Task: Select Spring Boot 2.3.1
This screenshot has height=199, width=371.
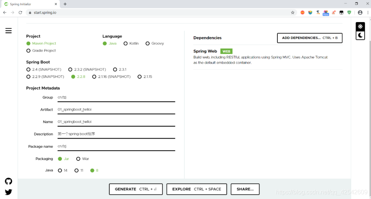Action: tap(120, 70)
